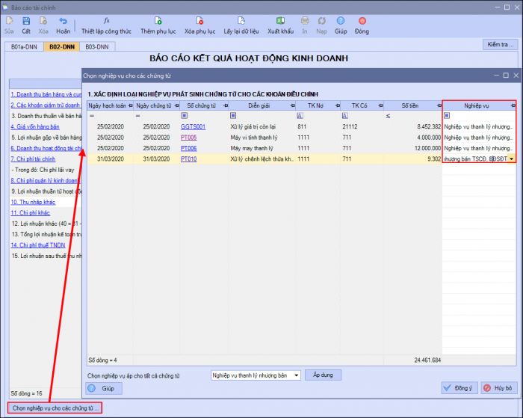Open the GGTS001 voucher link

[193, 127]
